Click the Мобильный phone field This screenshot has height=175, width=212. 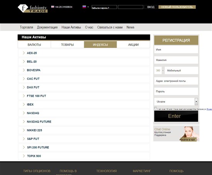[182, 71]
